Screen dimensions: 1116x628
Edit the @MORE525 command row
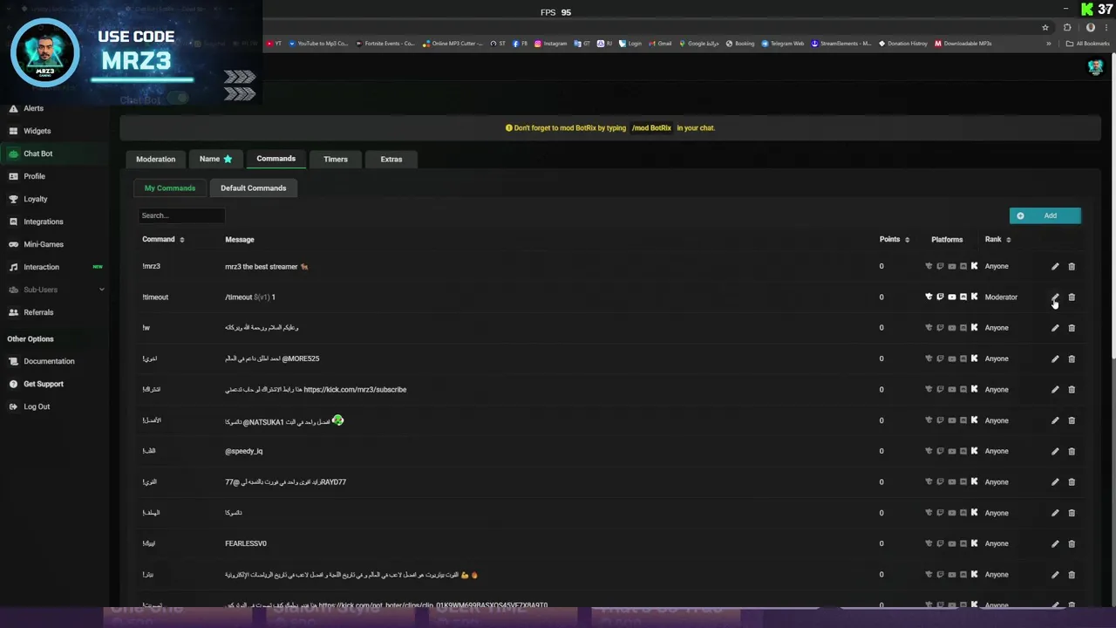[x=1055, y=358]
